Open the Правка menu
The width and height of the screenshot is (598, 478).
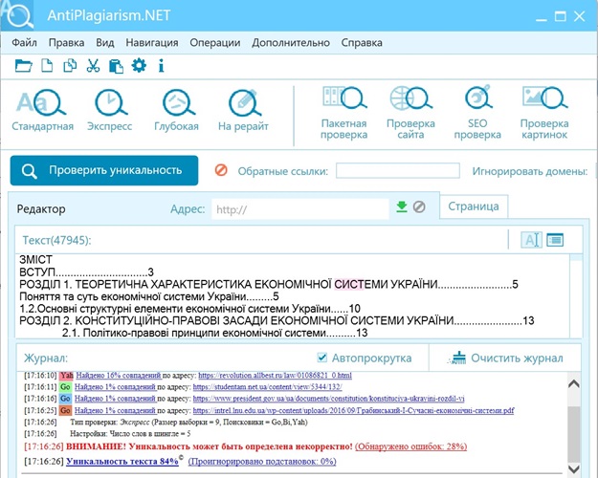[66, 42]
